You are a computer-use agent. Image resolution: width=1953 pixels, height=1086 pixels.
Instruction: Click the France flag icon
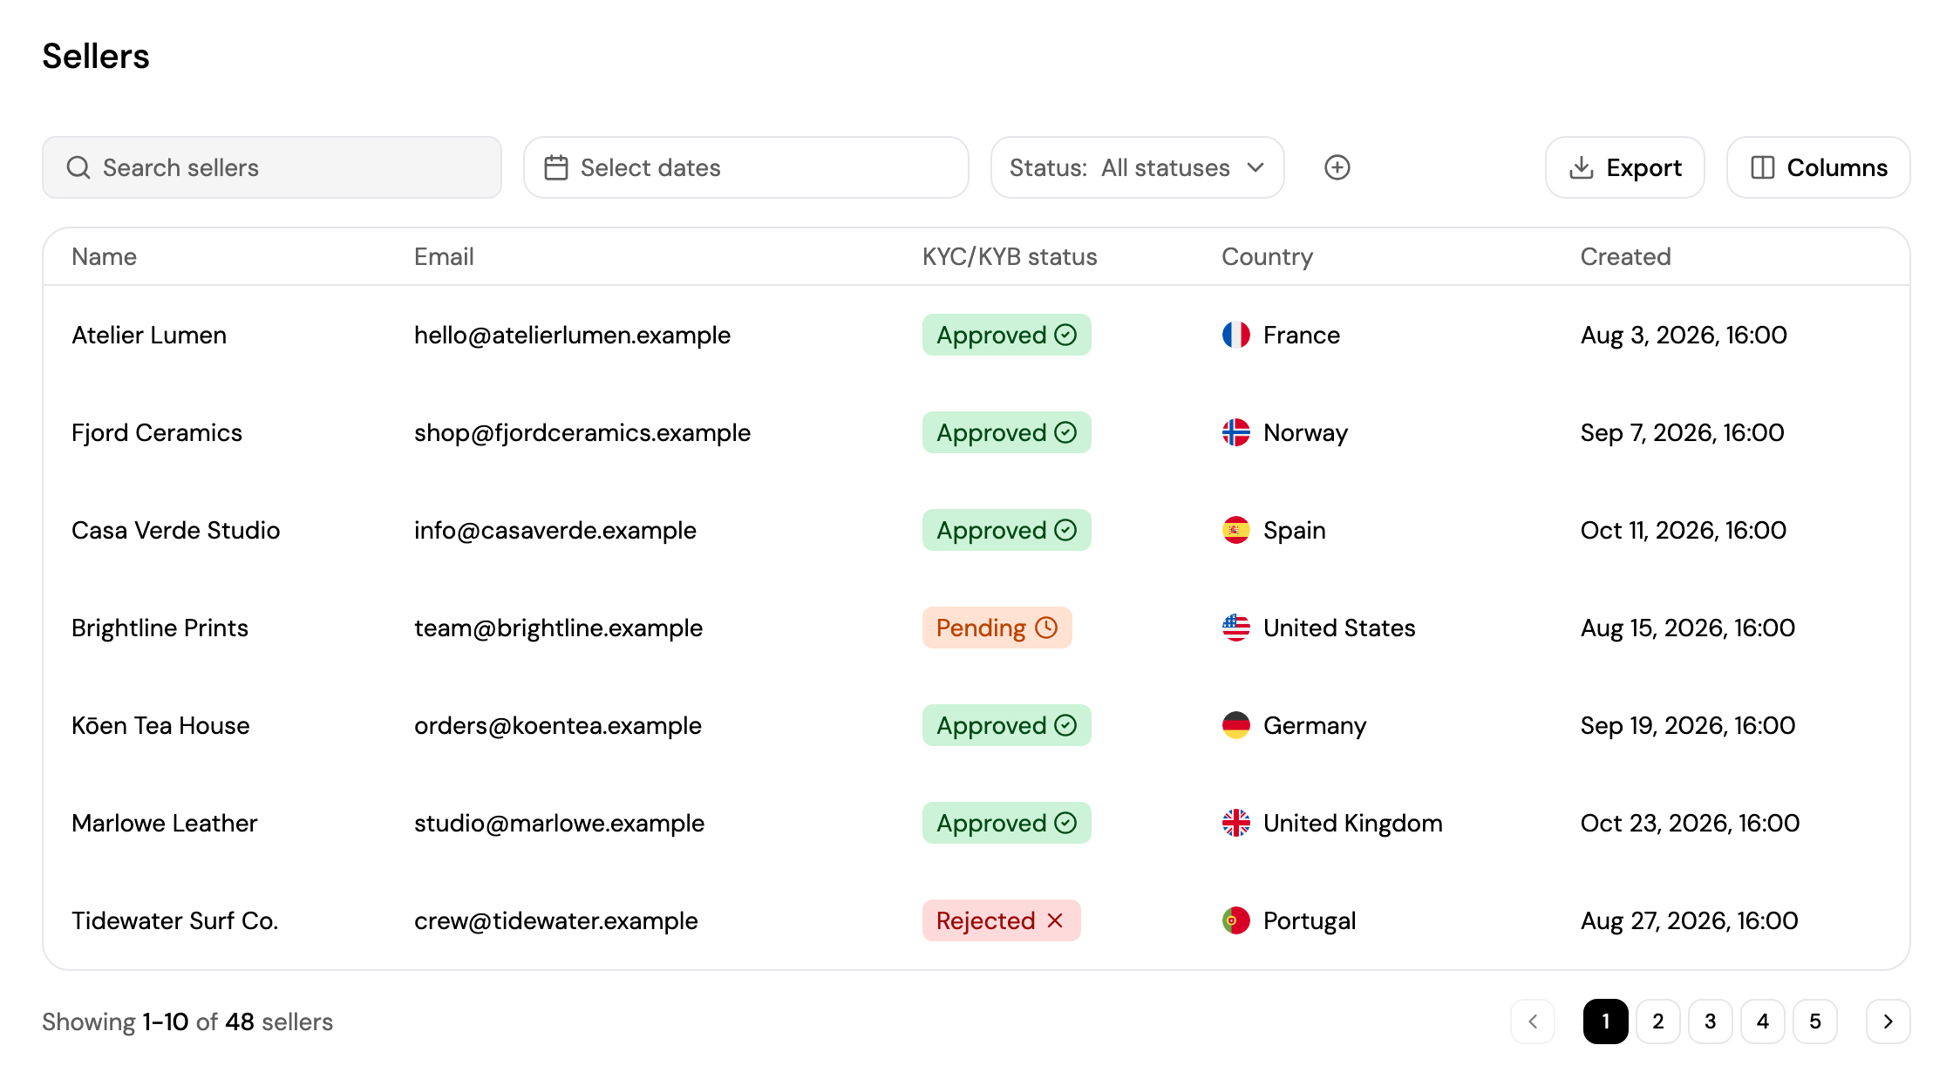coord(1235,335)
